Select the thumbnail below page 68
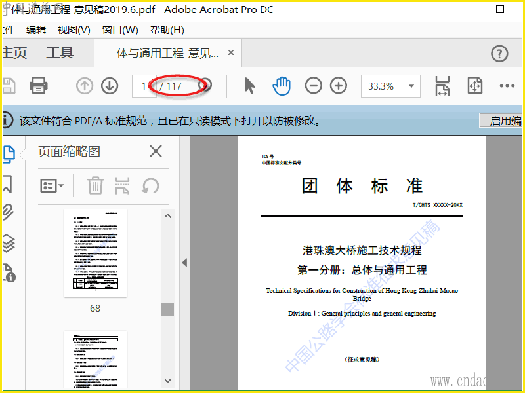This screenshot has width=525, height=393. pyautogui.click(x=95, y=359)
